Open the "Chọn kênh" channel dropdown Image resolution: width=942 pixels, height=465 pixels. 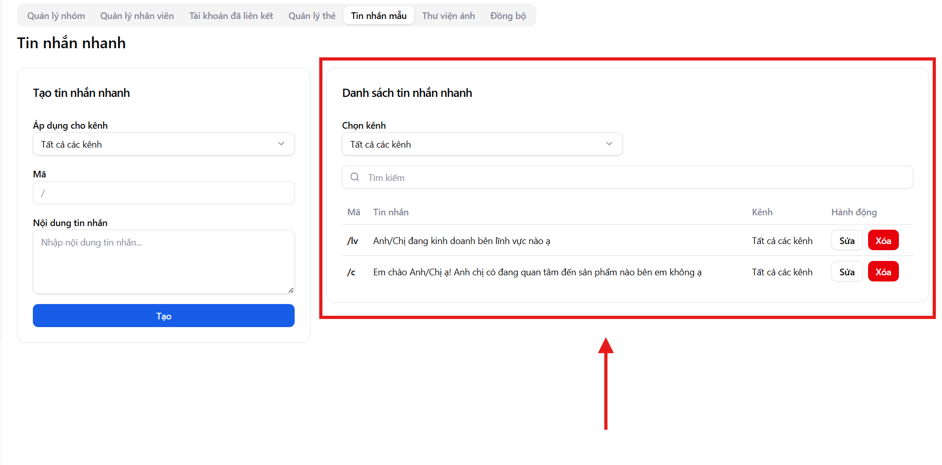coord(482,144)
